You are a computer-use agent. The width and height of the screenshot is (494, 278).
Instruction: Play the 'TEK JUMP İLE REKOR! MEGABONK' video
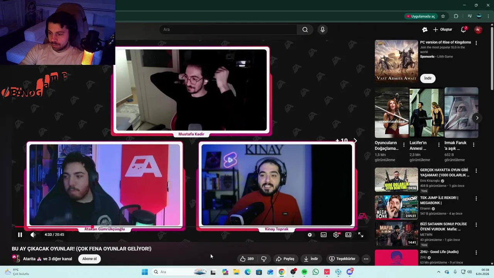pos(396,207)
